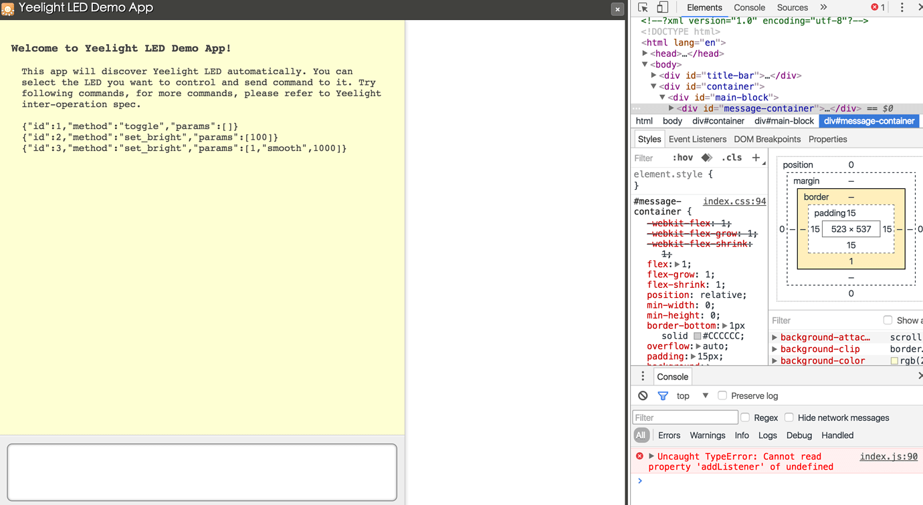Select div#main-block in the breadcrumb
This screenshot has height=505, width=923.
point(784,121)
